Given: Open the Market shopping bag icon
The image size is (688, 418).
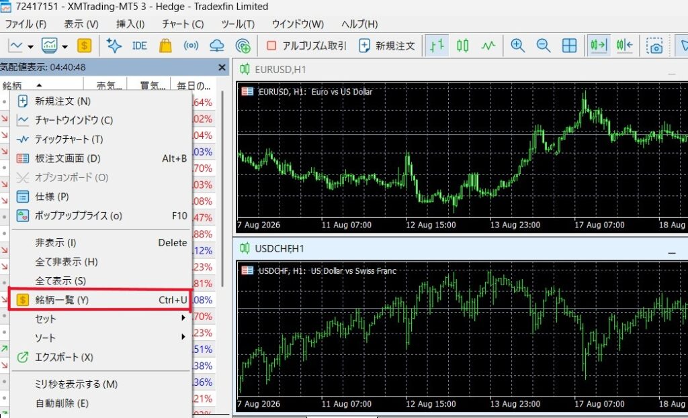Looking at the screenshot, I should point(165,46).
